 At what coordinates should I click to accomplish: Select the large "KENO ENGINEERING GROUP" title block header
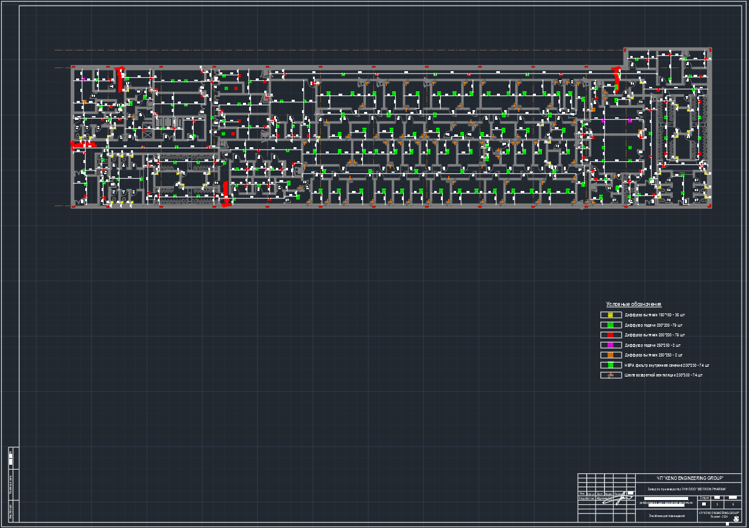689,479
